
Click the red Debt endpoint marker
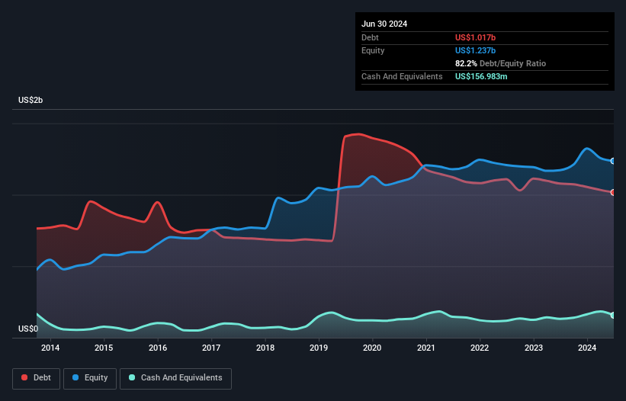click(x=613, y=192)
